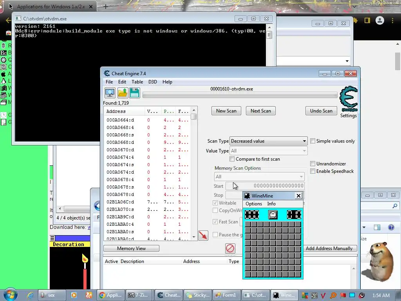Screen dimensions: 401x301
Task: Click the blue help question mark icon
Action: [391, 227]
